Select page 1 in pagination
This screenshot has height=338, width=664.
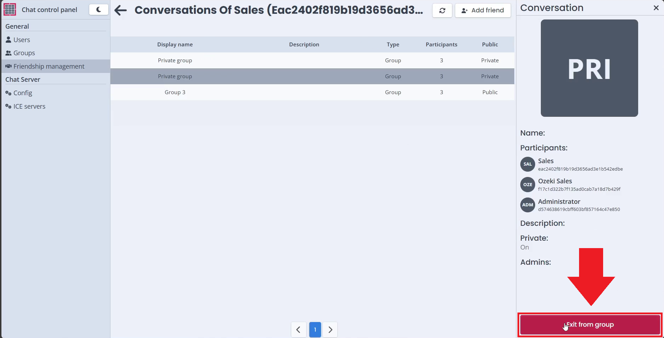click(x=315, y=330)
